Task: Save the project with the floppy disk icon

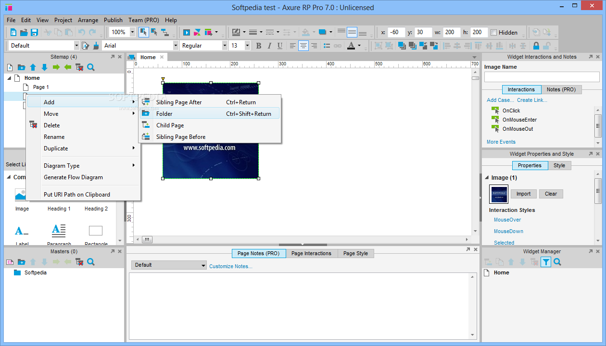Action: [x=34, y=32]
